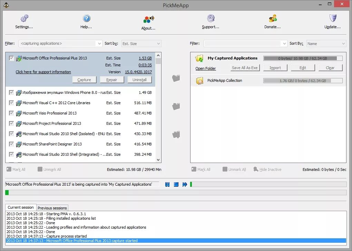Screen dimensions: 352x251
Task: Click the Capture button
Action: pyautogui.click(x=84, y=80)
